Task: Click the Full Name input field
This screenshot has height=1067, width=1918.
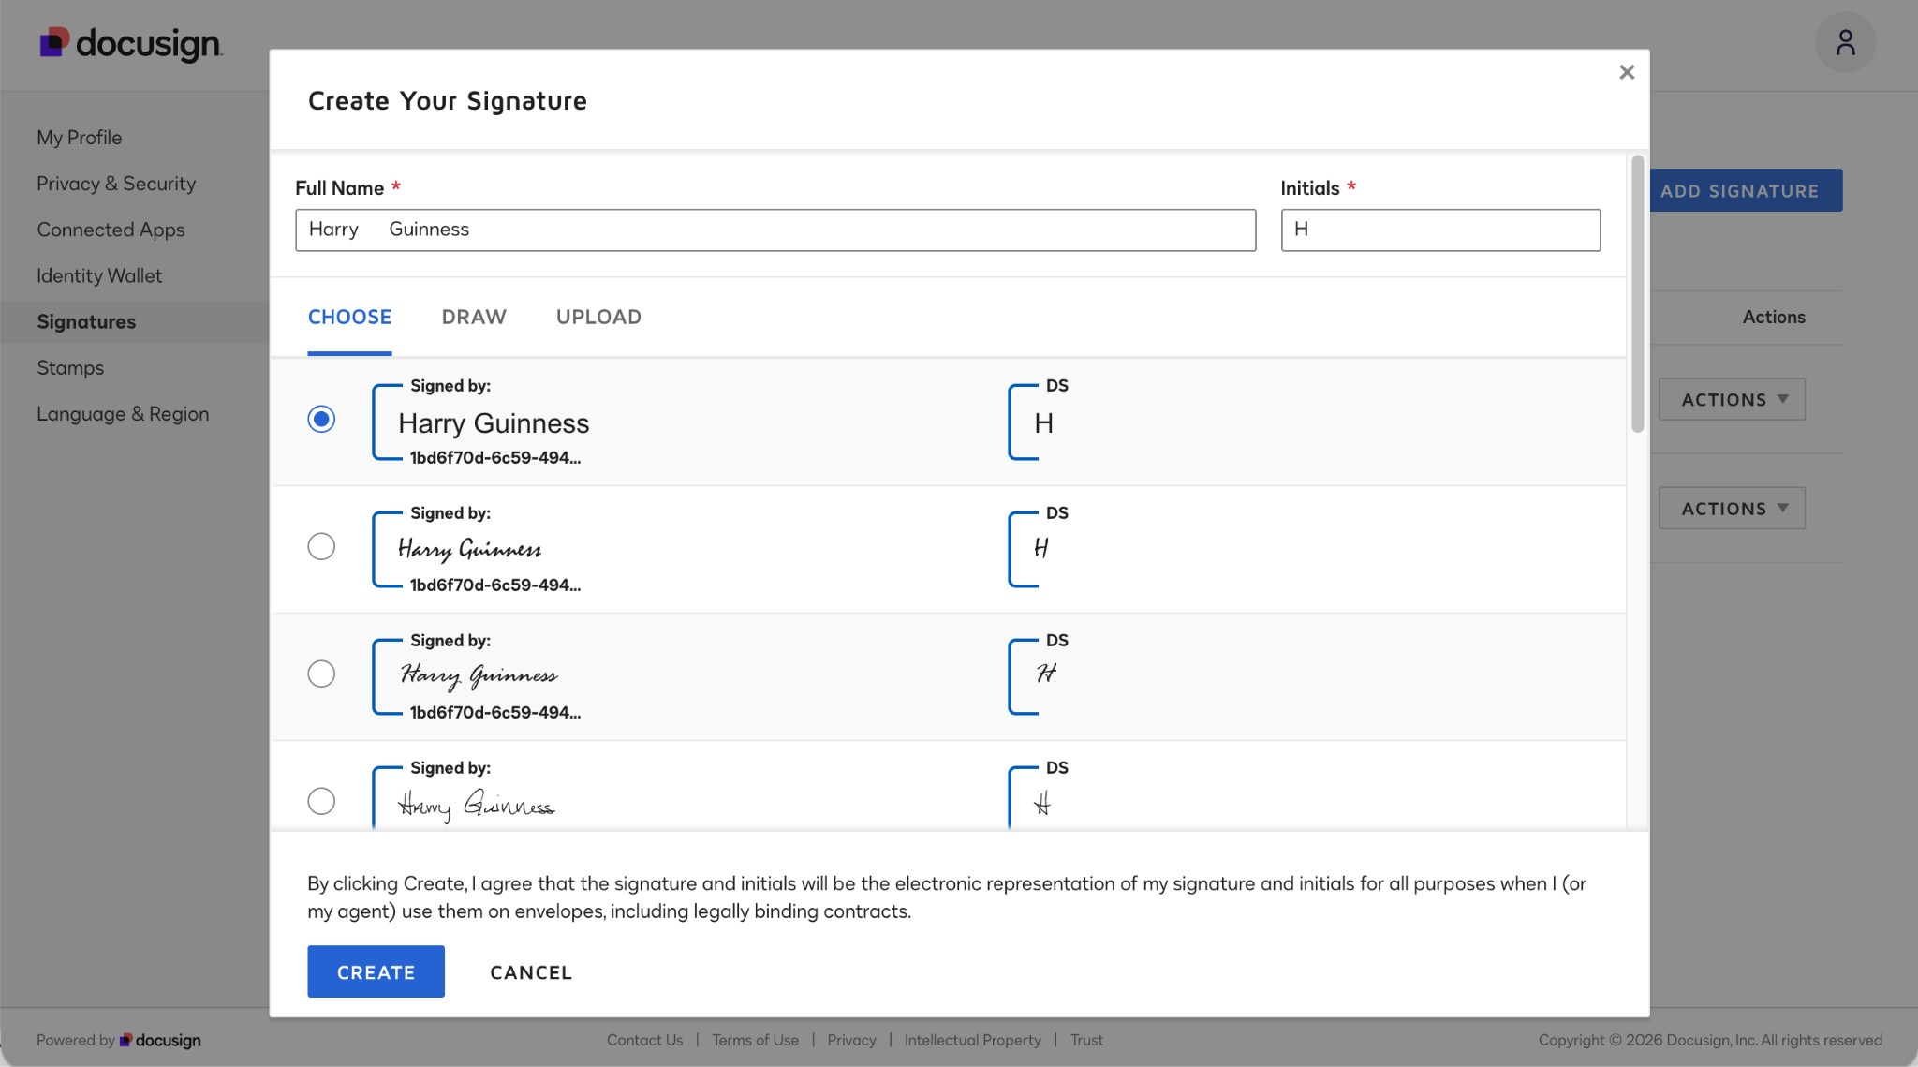Action: coord(775,230)
